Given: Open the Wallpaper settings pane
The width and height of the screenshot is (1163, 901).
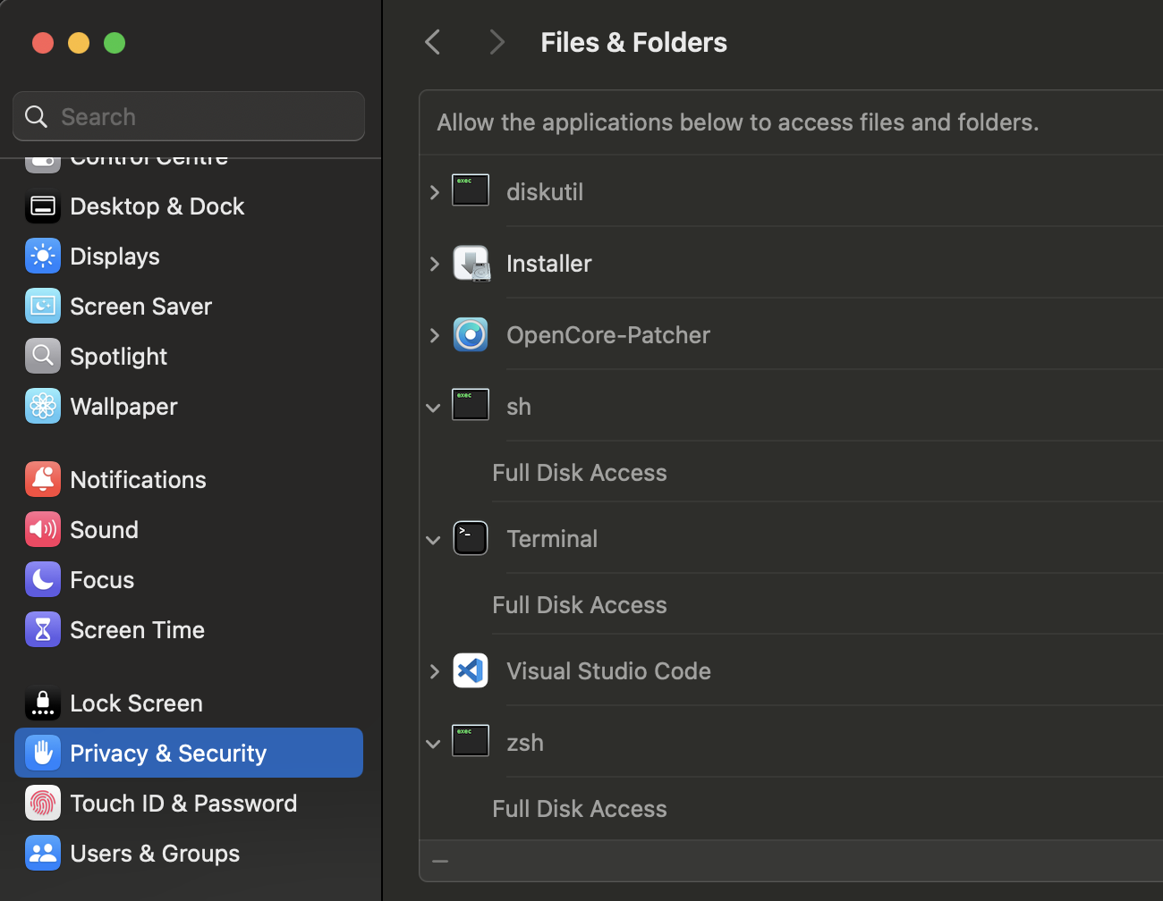Looking at the screenshot, I should (x=123, y=407).
